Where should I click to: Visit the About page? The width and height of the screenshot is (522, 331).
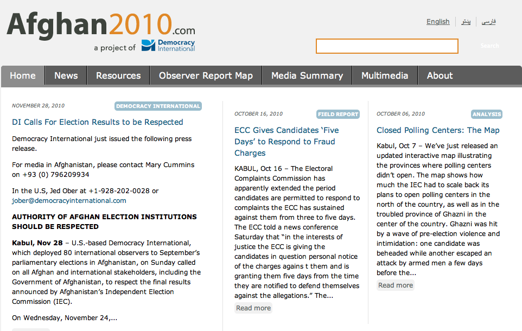(x=440, y=75)
